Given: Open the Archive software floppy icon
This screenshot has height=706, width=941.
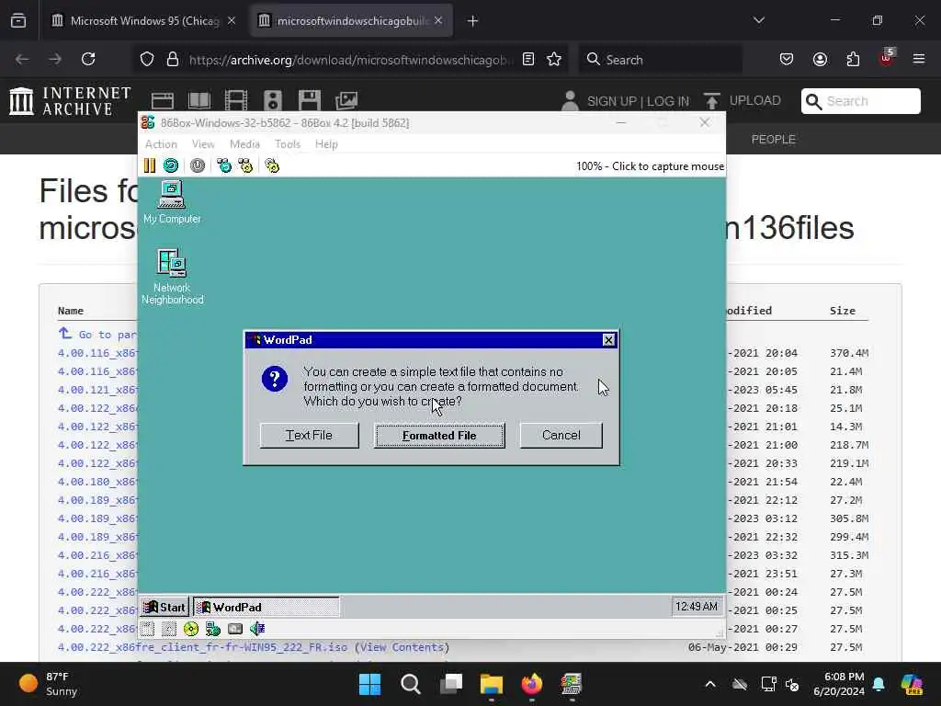Looking at the screenshot, I should click(310, 101).
